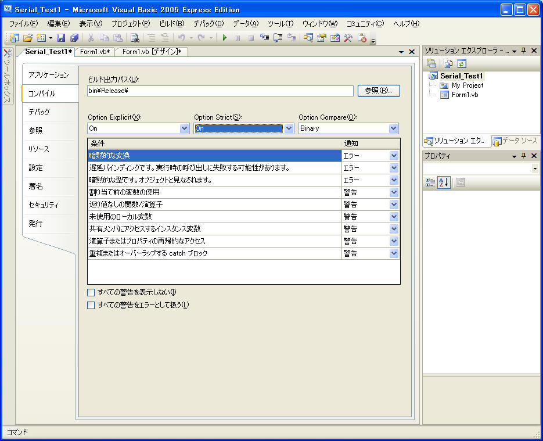
Task: Open the Option Explicit dropdown
Action: (x=184, y=128)
